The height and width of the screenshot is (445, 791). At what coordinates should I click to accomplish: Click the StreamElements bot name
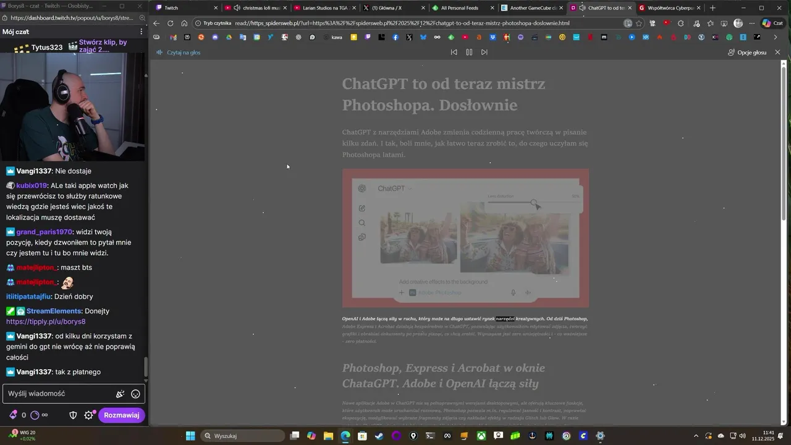[x=54, y=311]
